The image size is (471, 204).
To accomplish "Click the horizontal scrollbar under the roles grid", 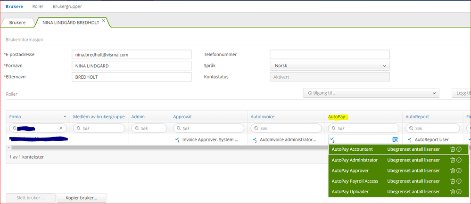I will point(168,147).
